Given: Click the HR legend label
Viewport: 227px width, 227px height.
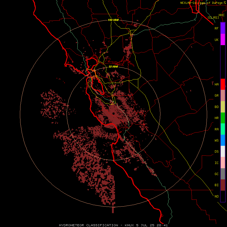Looking at the screenshot, I should 216,118.
